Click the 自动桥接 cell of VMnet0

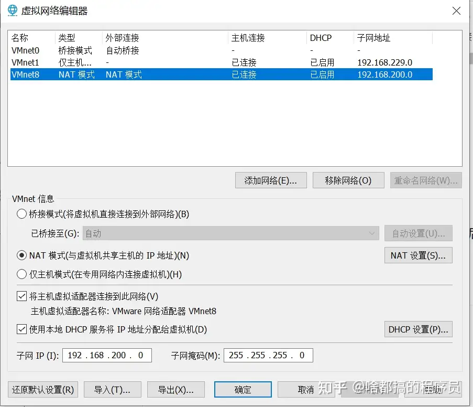click(123, 50)
